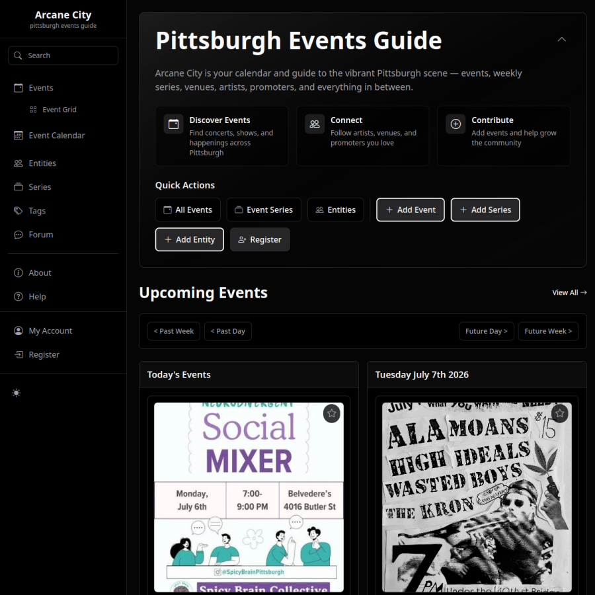Click the Contribute plus-circle icon

point(456,124)
